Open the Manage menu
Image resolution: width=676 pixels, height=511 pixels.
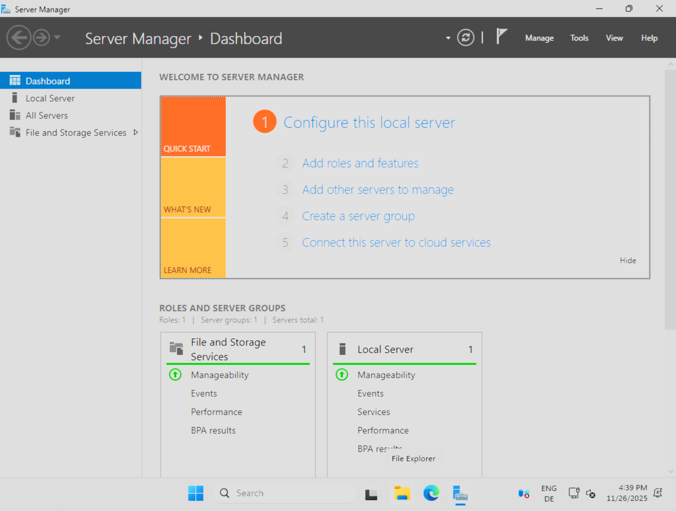(539, 38)
